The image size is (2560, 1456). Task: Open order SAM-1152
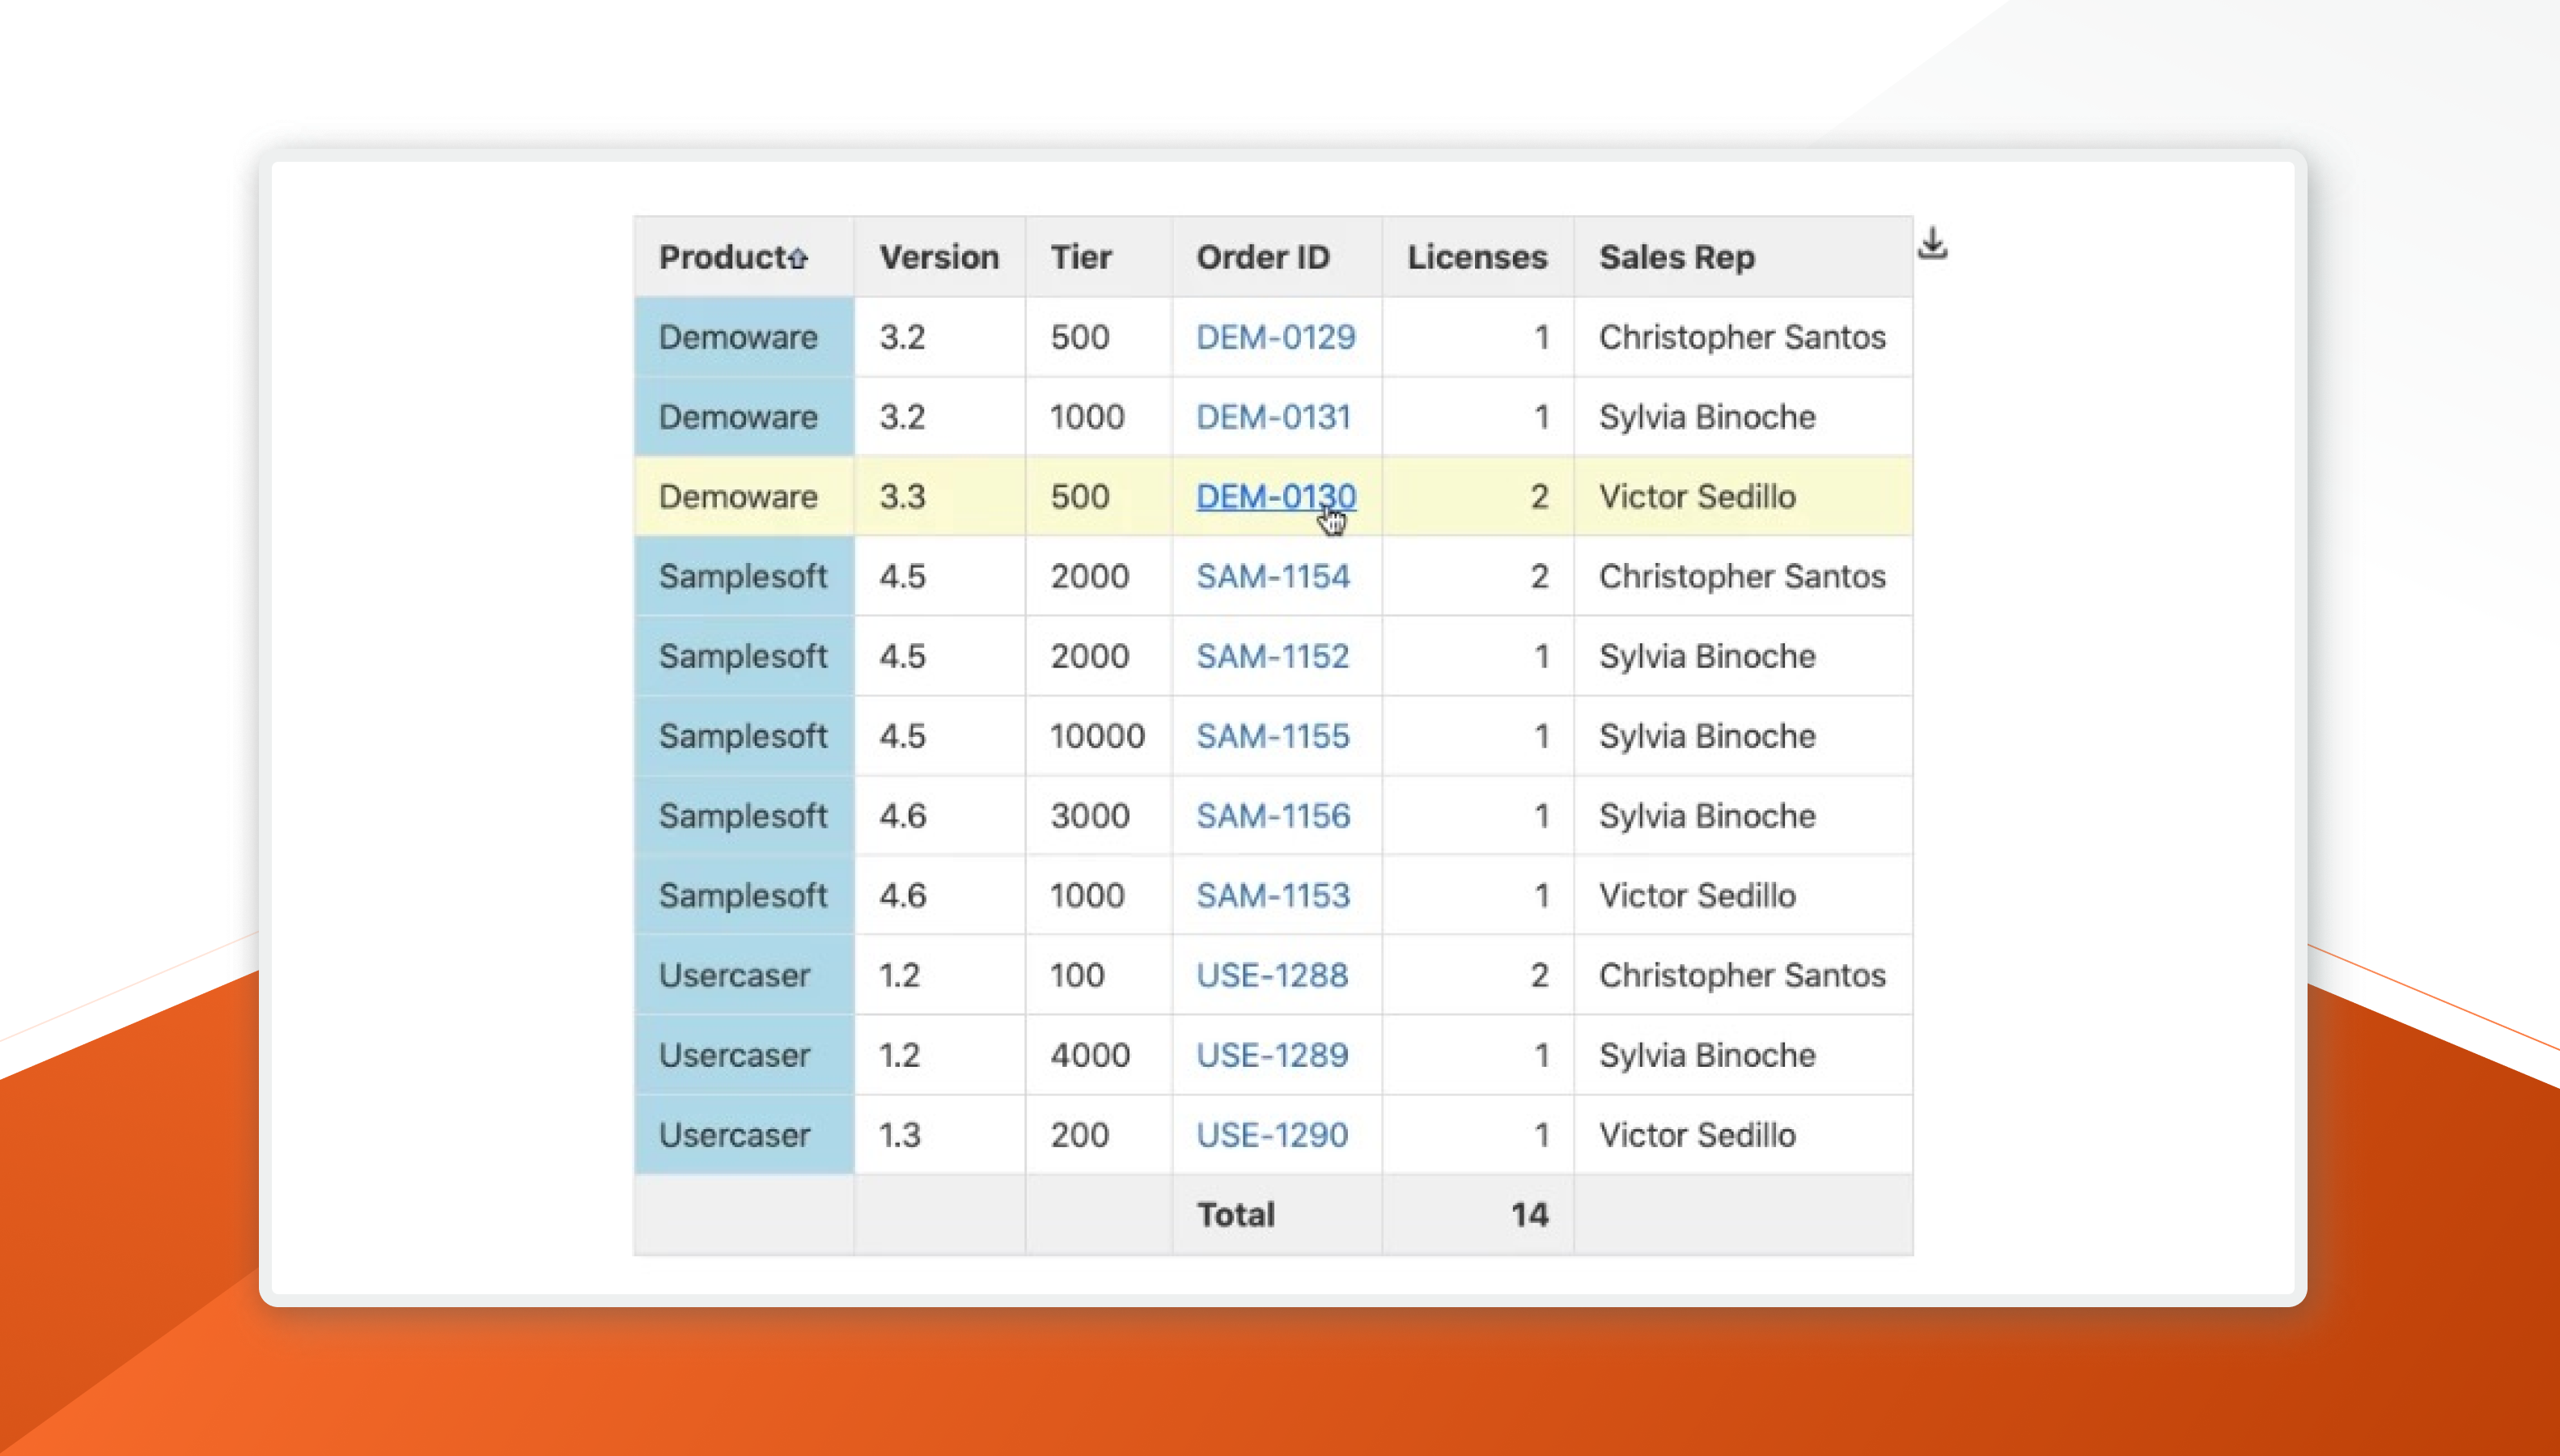pyautogui.click(x=1272, y=656)
